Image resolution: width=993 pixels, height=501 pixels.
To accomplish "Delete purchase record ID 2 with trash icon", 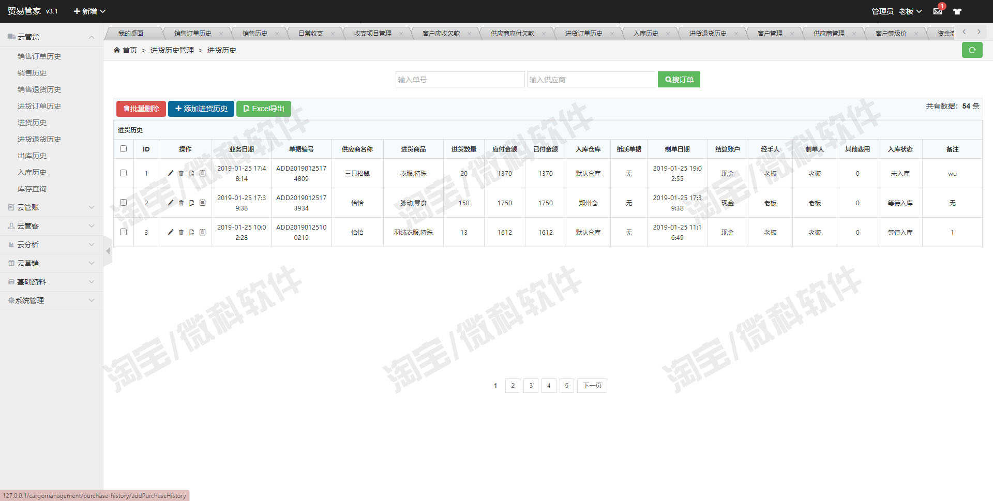I will (x=181, y=203).
